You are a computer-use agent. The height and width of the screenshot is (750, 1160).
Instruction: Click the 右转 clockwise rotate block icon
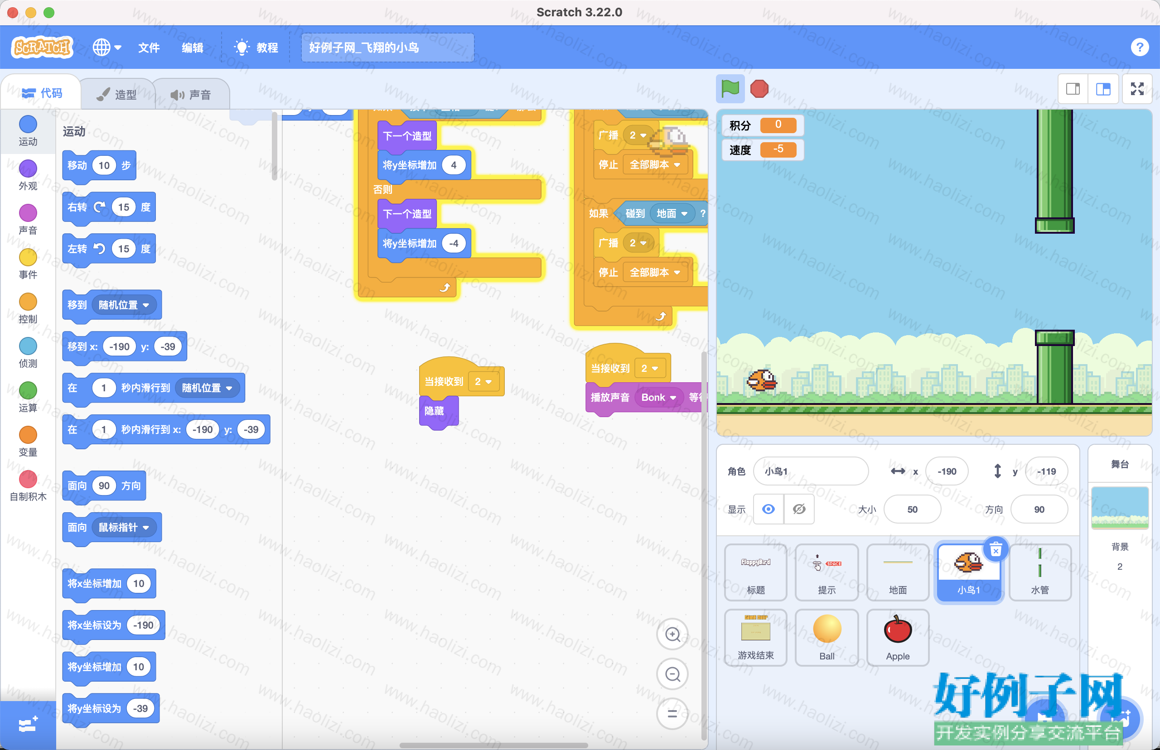pos(99,207)
